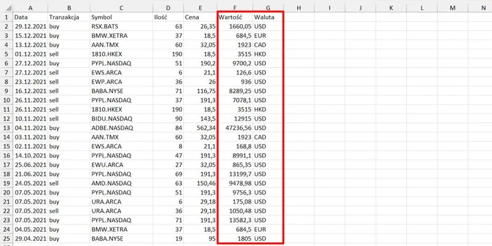This screenshot has height=246, width=492.
Task: Select cell containing 47236,56
Action: [x=236, y=127]
